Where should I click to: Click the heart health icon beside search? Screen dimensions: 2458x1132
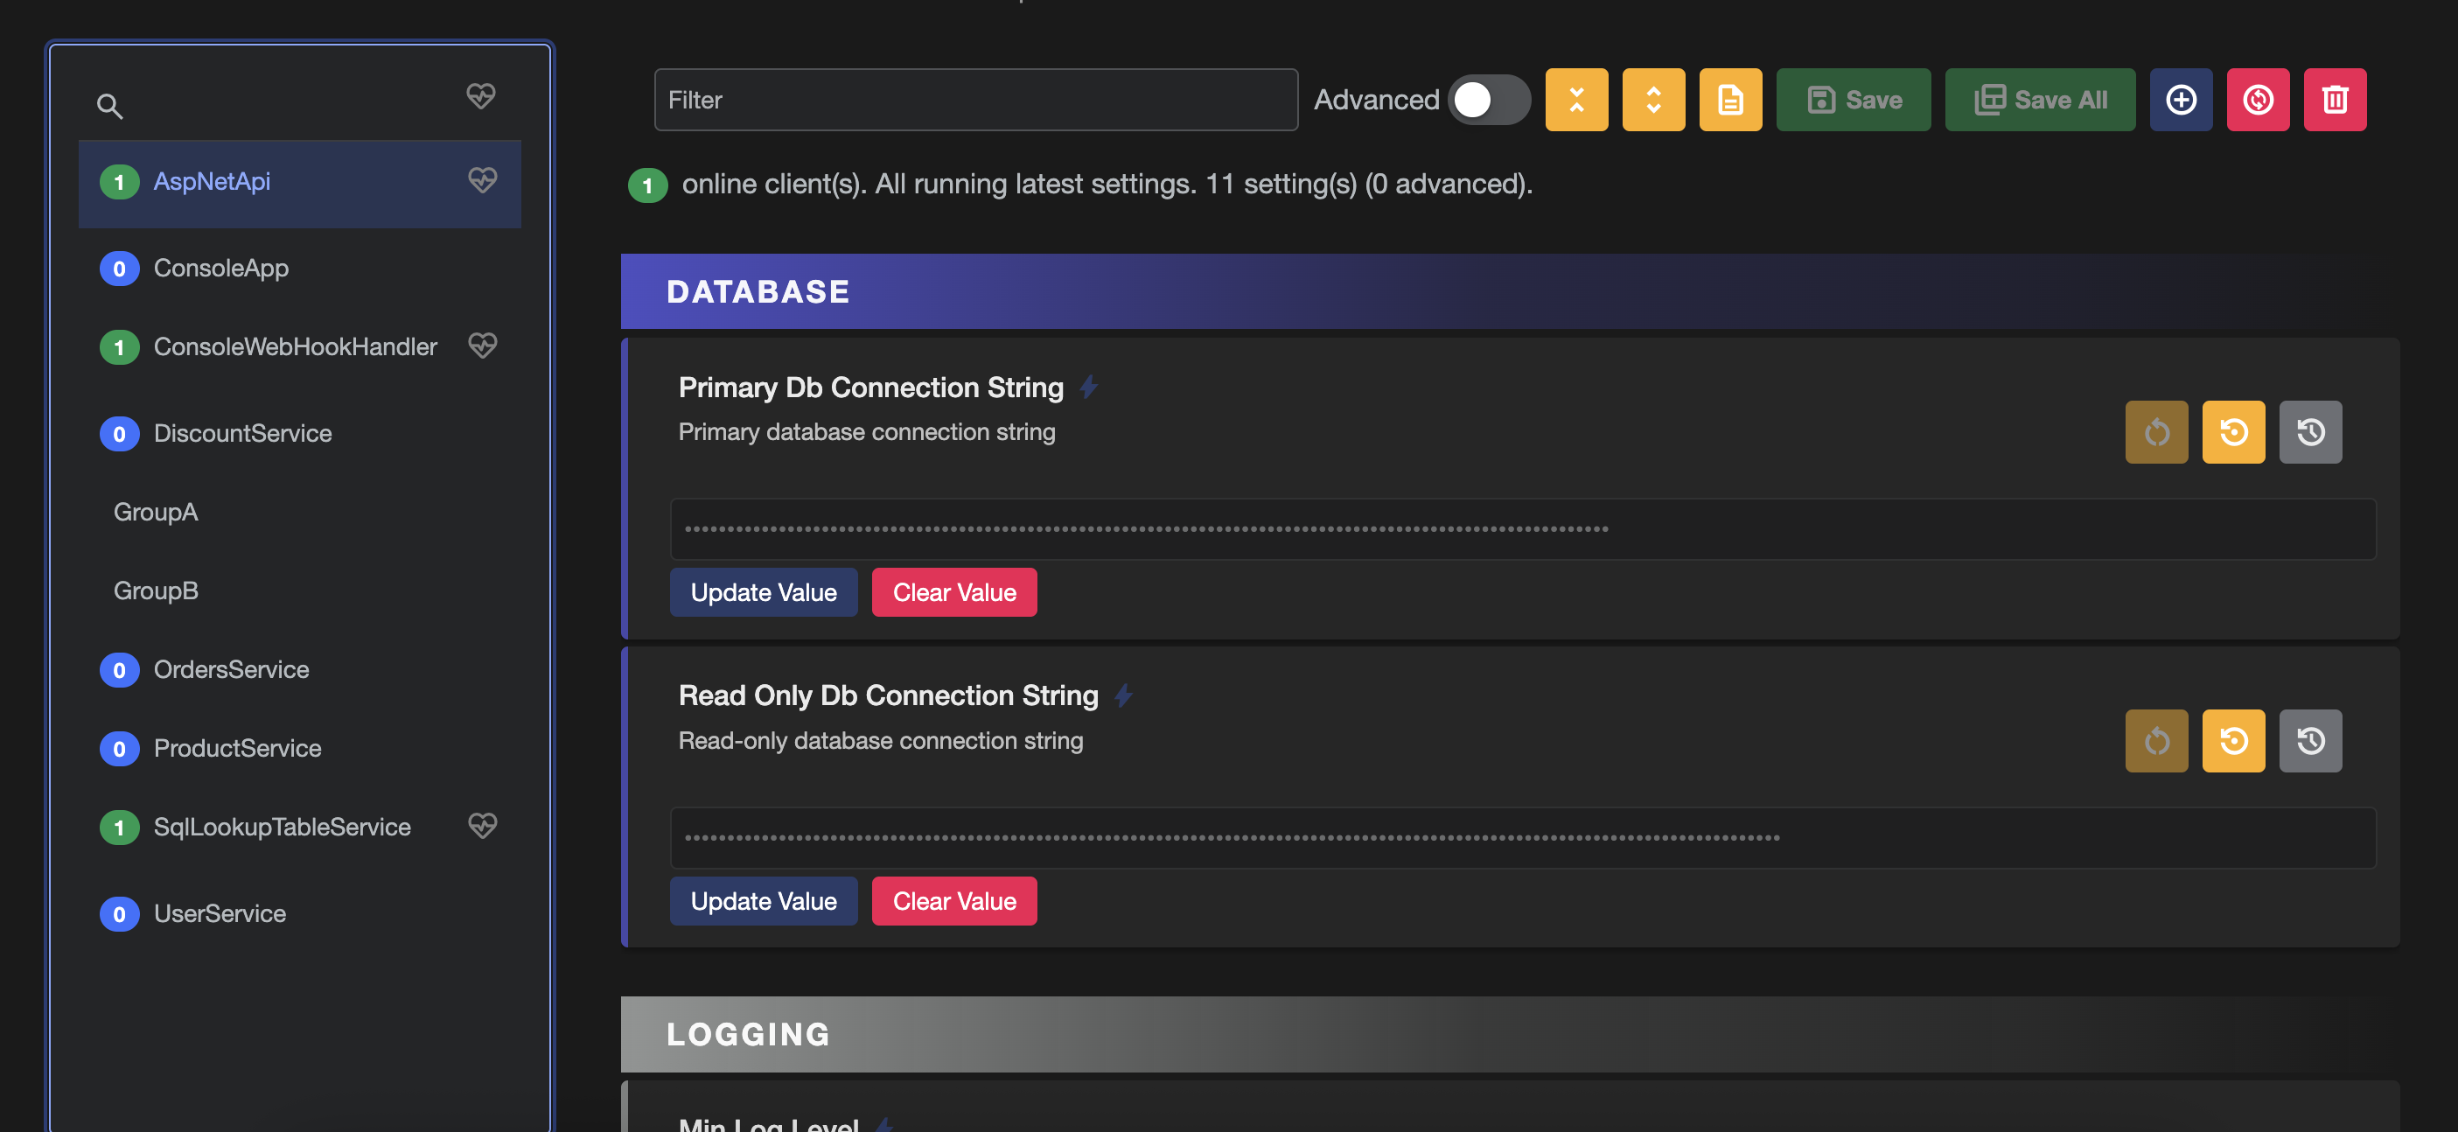tap(481, 95)
